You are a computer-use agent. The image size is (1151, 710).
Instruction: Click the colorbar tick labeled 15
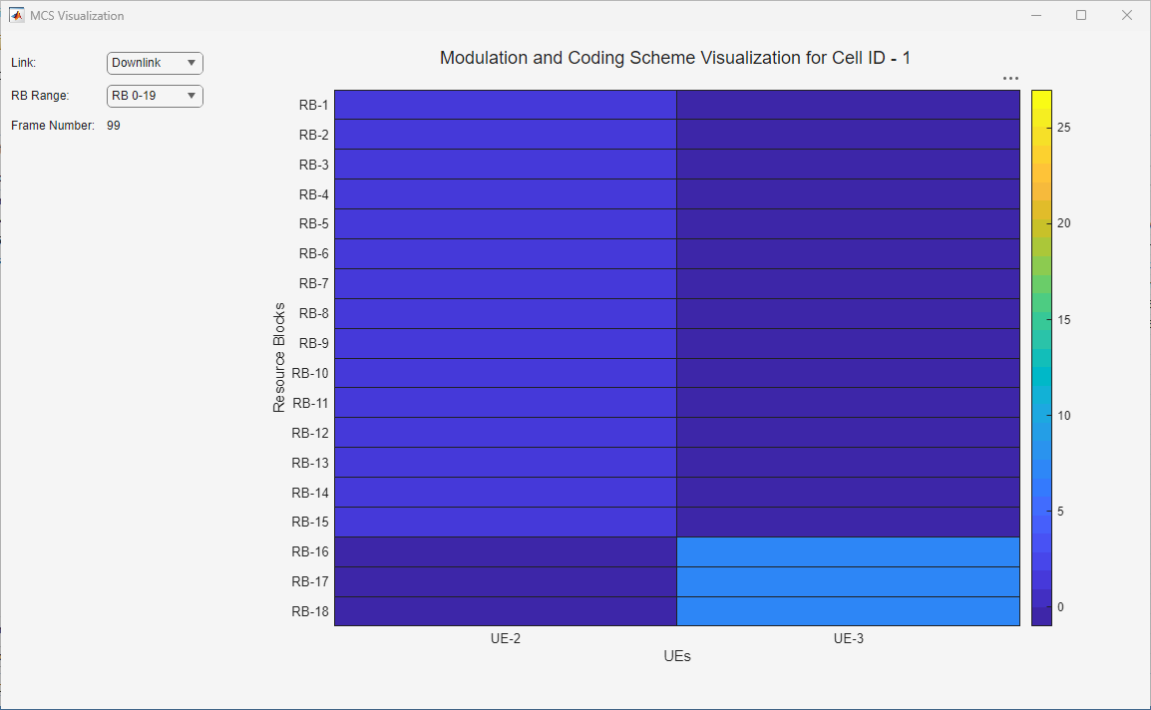[1063, 319]
